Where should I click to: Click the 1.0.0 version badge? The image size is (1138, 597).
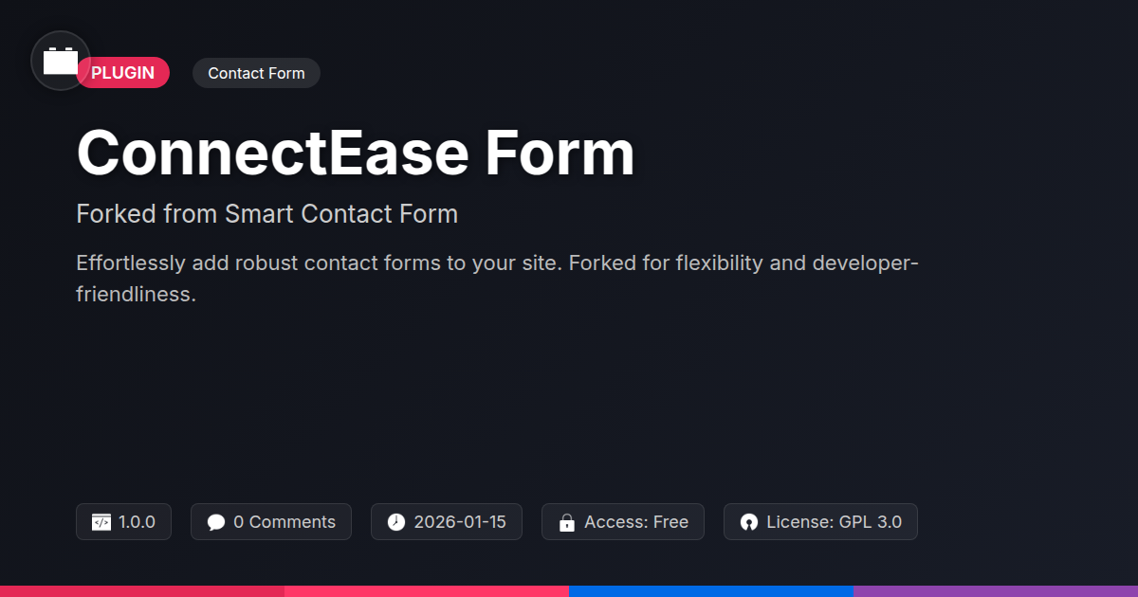coord(123,522)
